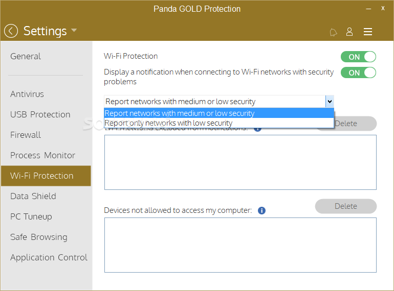Open the notifications bell icon
The width and height of the screenshot is (394, 291).
pyautogui.click(x=333, y=32)
